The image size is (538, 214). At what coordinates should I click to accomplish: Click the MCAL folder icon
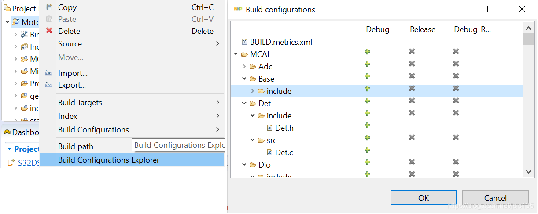click(x=244, y=54)
